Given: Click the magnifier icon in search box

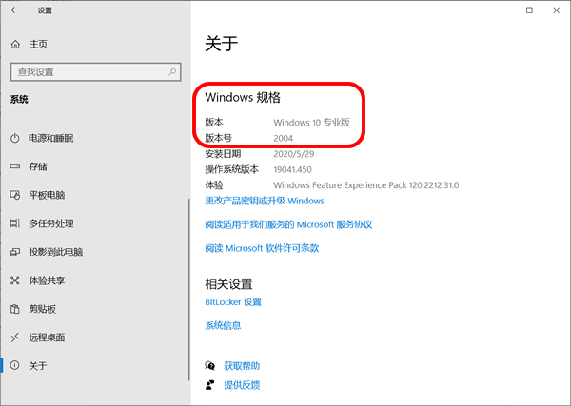Looking at the screenshot, I should [172, 71].
